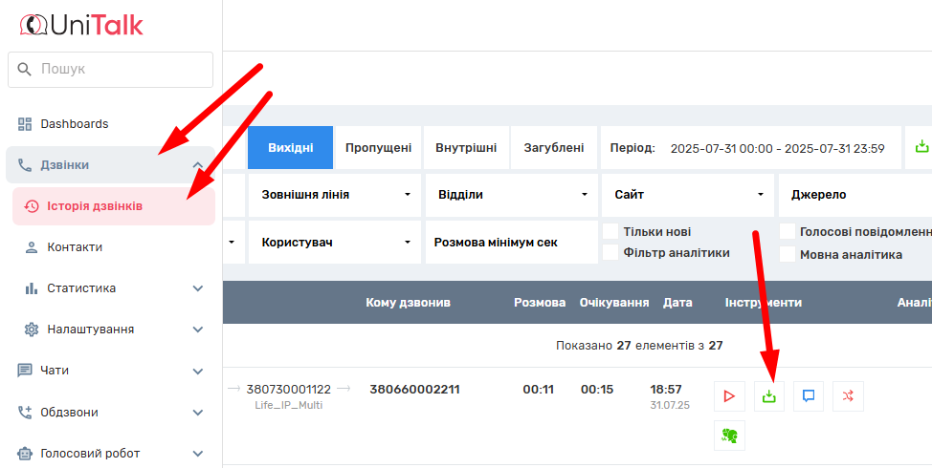932x468 pixels.
Task: Select the Внутрішні tab
Action: coord(466,148)
